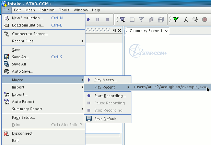
Task: Click the Auto Save disk icon
Action: [x=7, y=72]
